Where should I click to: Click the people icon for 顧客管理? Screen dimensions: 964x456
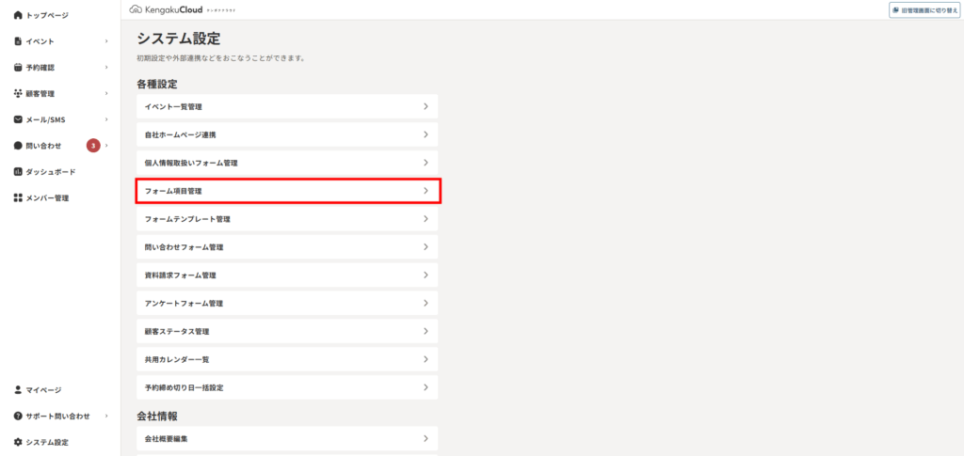pos(18,93)
